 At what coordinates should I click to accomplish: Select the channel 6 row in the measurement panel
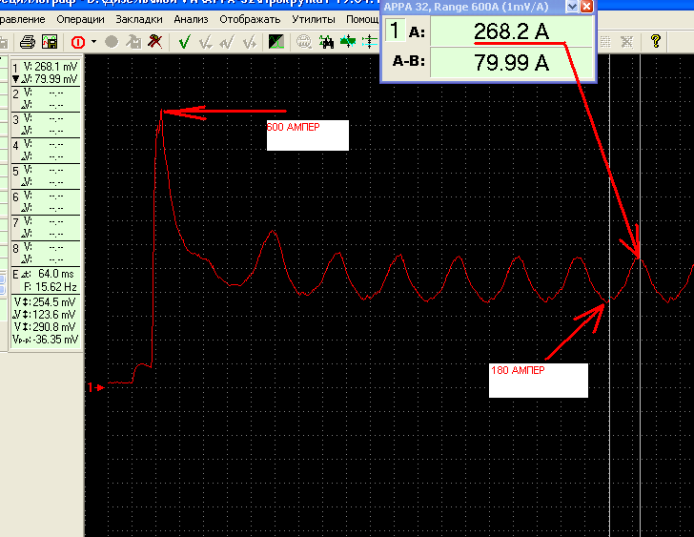(45, 202)
